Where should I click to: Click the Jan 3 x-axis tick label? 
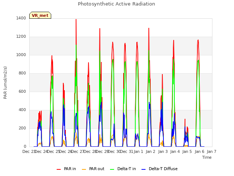coord(163,151)
